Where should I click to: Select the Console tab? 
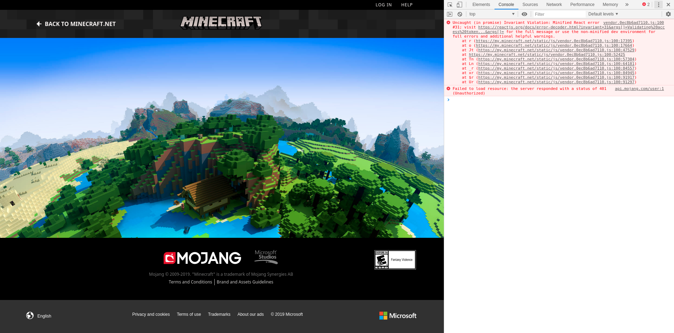(506, 5)
